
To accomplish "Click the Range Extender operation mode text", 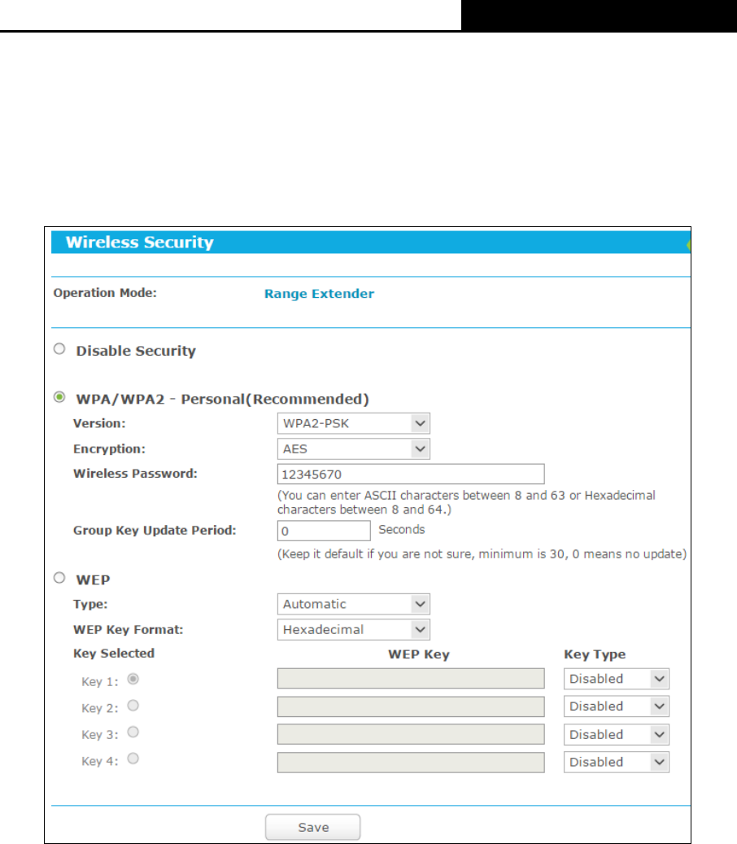I will pyautogui.click(x=319, y=294).
